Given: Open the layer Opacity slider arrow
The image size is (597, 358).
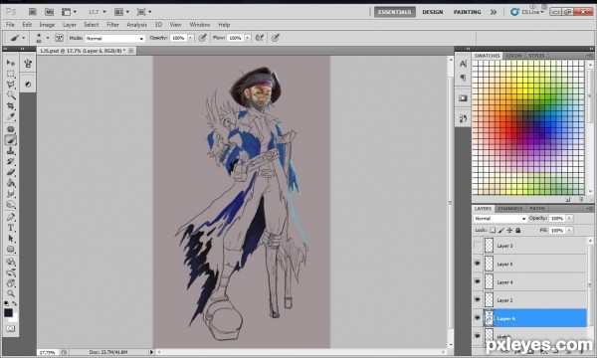Looking at the screenshot, I should point(569,218).
